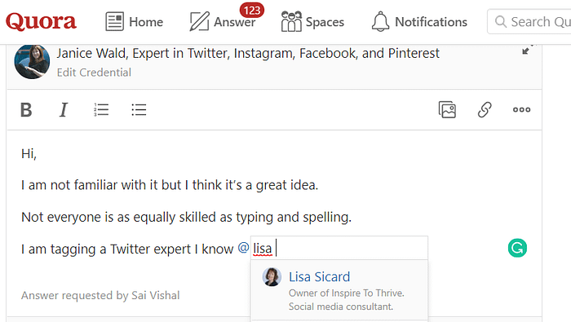571x322 pixels.
Task: Toggle bold formatting
Action: point(26,109)
